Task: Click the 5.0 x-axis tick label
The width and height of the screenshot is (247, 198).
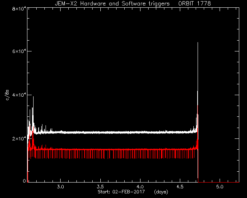Action: point(220,187)
